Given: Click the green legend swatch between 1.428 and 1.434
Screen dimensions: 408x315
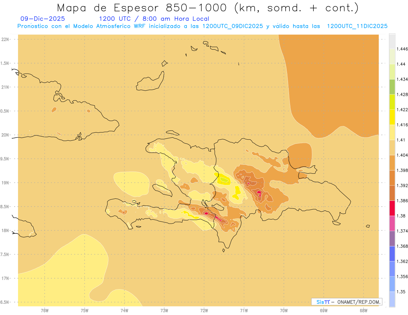Looking at the screenshot, I should (x=392, y=87).
